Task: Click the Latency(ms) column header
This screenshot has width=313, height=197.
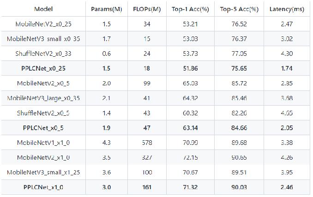Action: click(287, 9)
